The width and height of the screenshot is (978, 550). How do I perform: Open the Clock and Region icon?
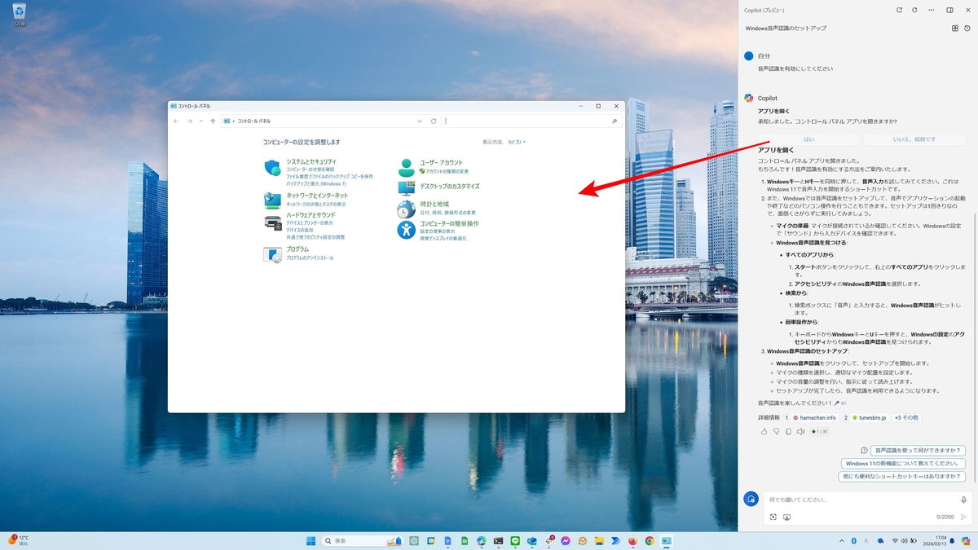(406, 209)
